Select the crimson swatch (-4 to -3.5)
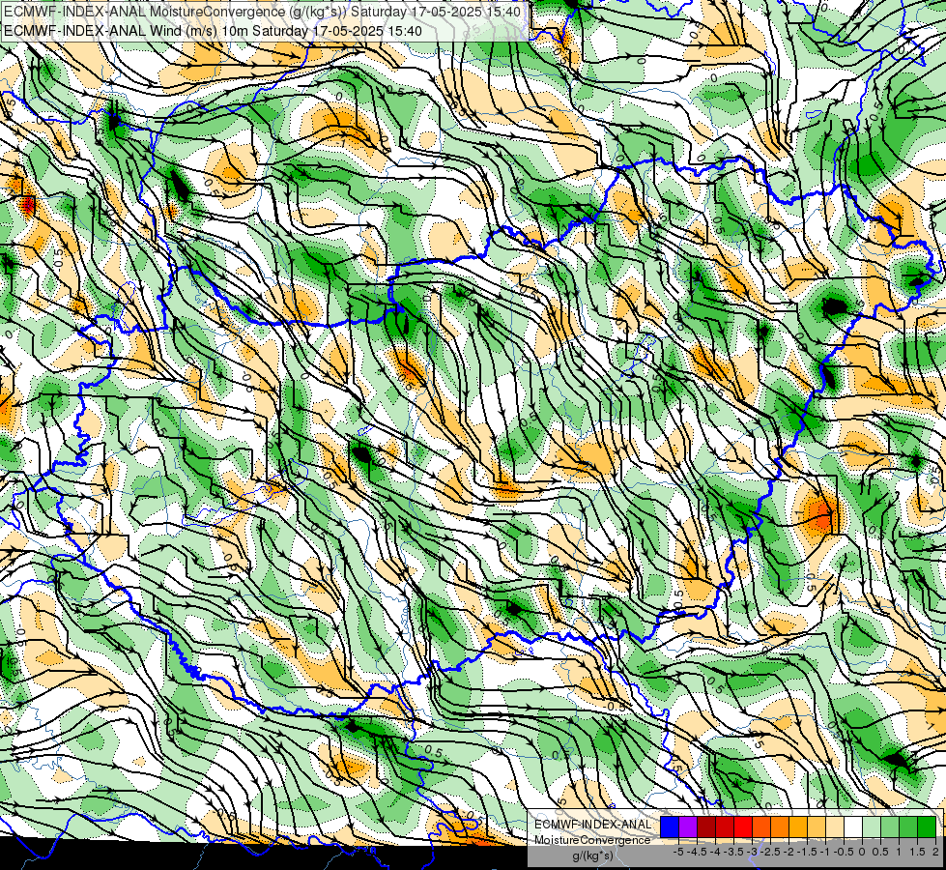The height and width of the screenshot is (870, 946). point(725,826)
